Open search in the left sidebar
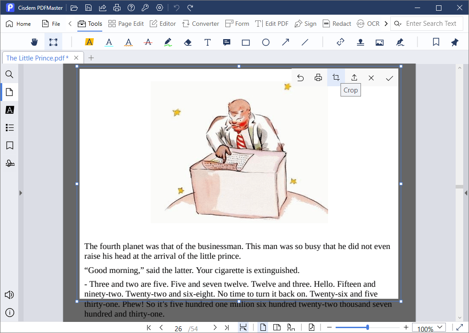The image size is (469, 333). pyautogui.click(x=9, y=74)
